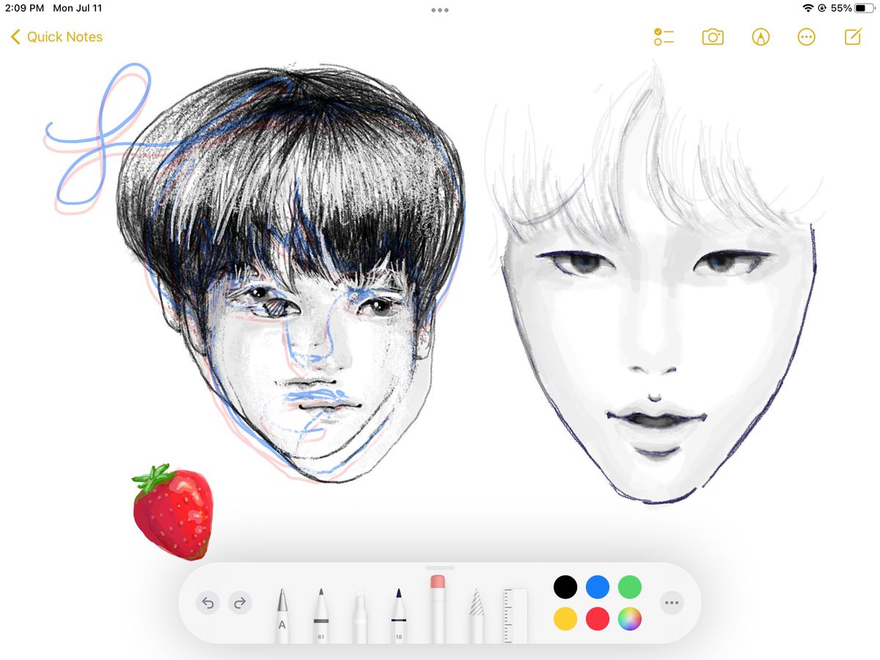Tap the black-haired face sketch

click(290, 275)
